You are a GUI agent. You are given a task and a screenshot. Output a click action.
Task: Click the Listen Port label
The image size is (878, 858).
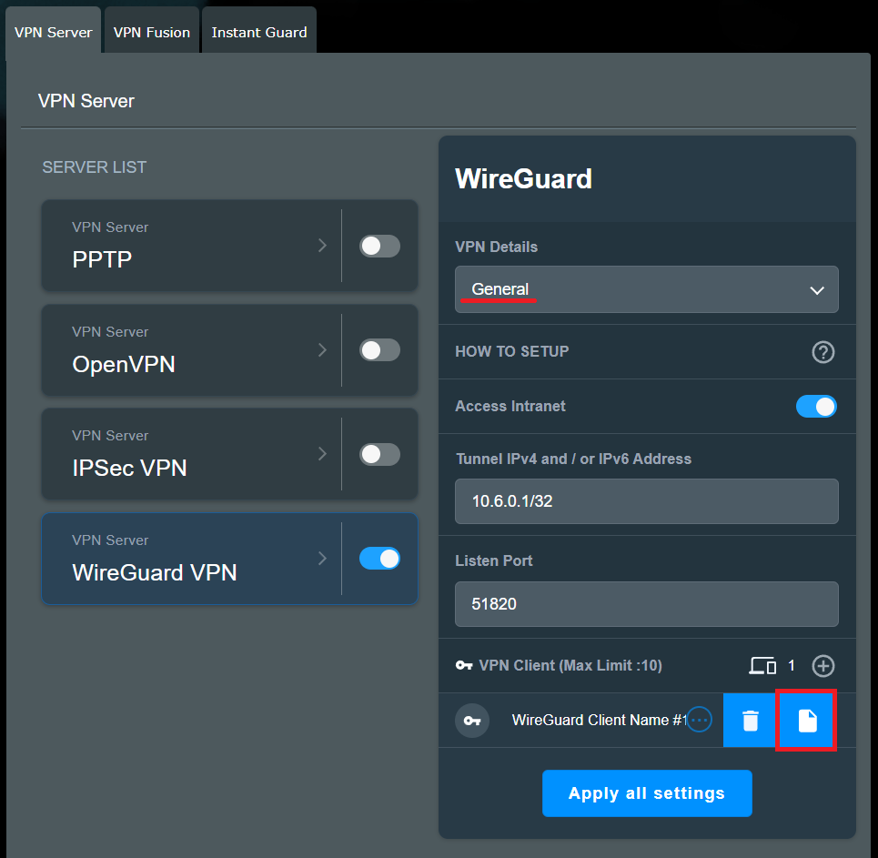click(x=493, y=560)
